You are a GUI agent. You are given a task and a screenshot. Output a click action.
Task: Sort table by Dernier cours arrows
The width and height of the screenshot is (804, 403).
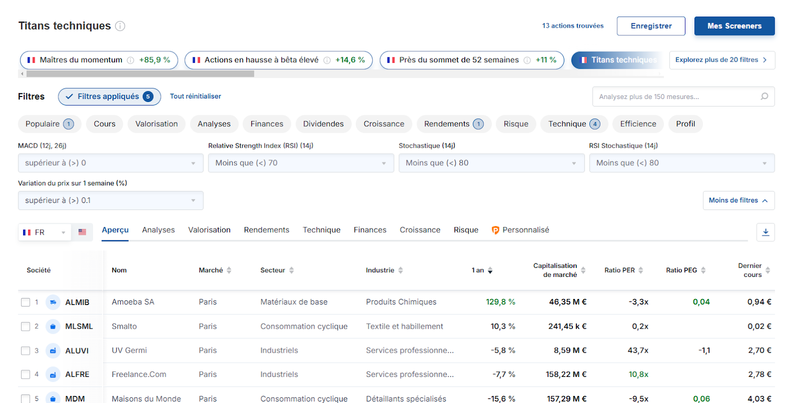tap(768, 270)
